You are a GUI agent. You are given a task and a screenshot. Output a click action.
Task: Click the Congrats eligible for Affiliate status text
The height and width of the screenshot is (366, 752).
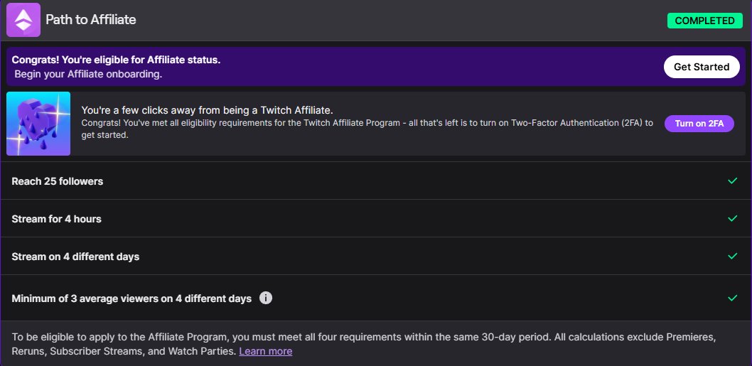(116, 60)
